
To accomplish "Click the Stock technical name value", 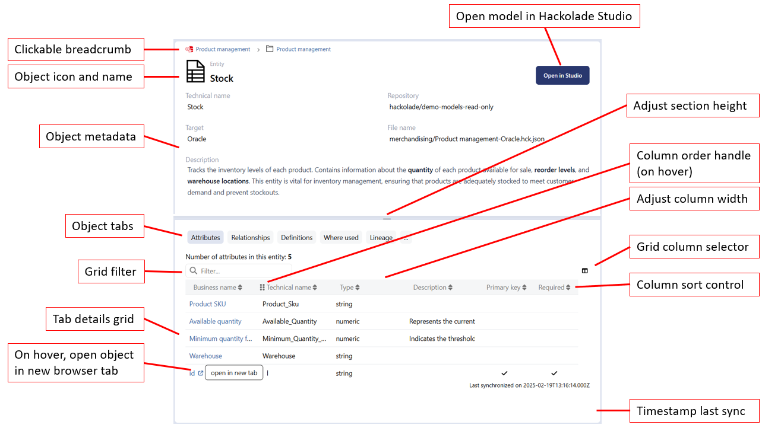I will point(195,107).
